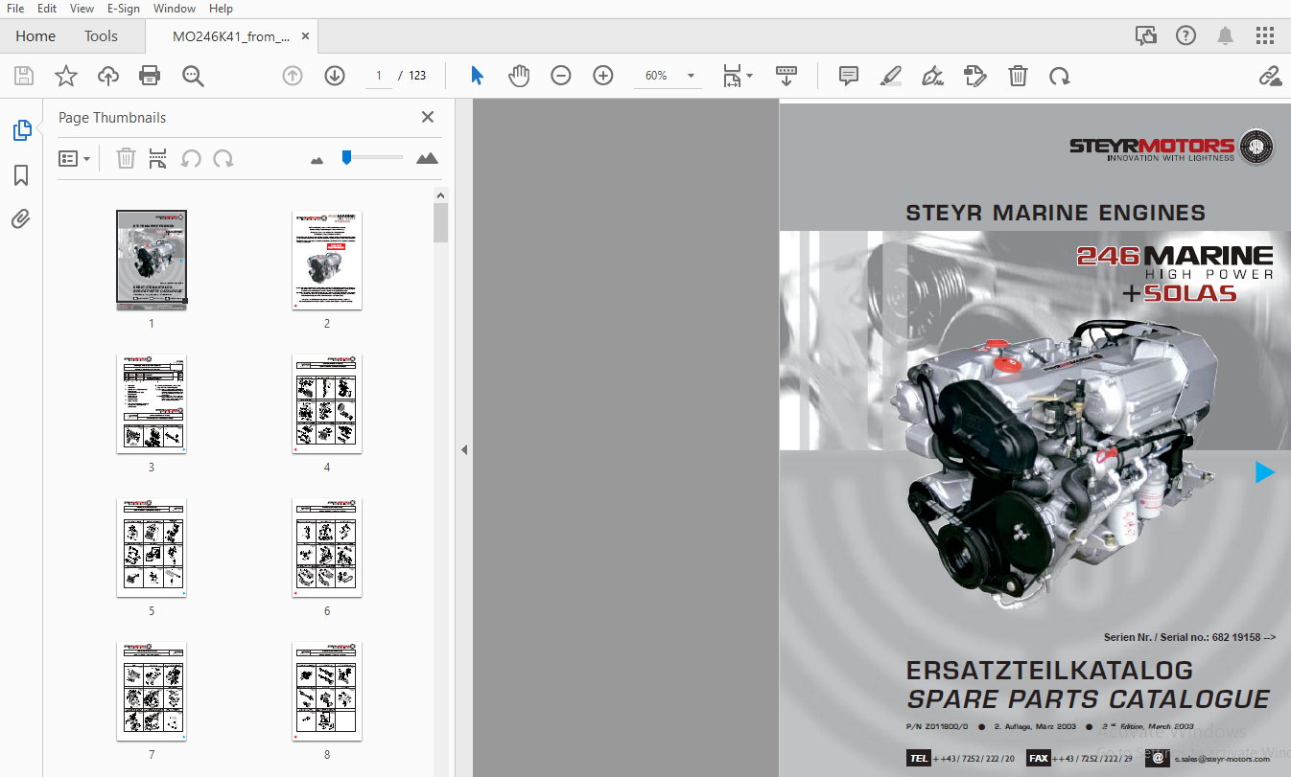The height and width of the screenshot is (777, 1291).
Task: Close the MO246K41_from document tab
Action: (306, 36)
